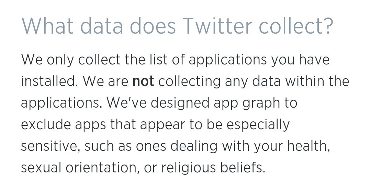Click the word "installed" in the second line

pyautogui.click(x=49, y=81)
